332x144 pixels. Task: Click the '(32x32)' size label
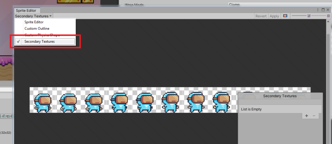tap(6, 133)
